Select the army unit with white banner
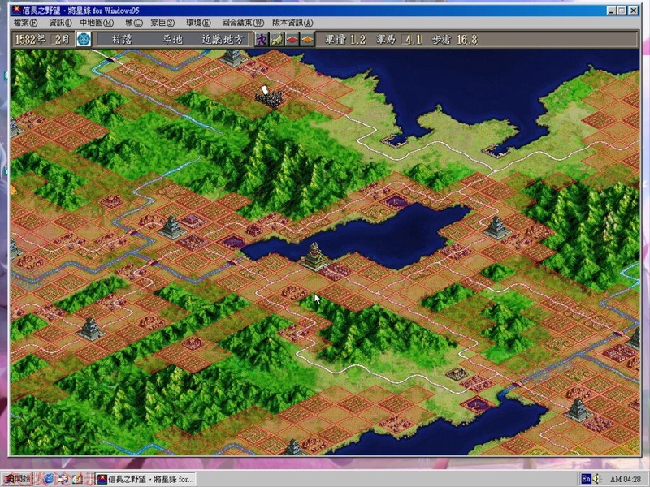Screen dimensions: 650x487 pyautogui.click(x=269, y=97)
